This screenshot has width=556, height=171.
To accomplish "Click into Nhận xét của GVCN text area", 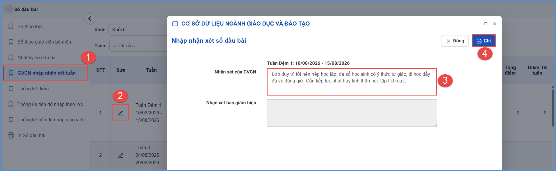I will tap(352, 82).
